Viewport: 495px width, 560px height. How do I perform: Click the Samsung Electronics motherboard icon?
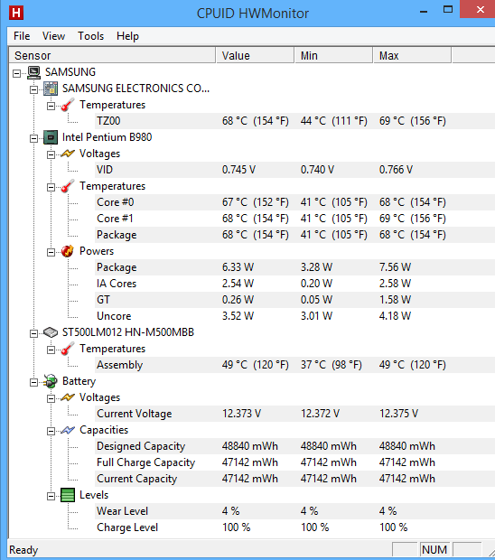coord(51,89)
